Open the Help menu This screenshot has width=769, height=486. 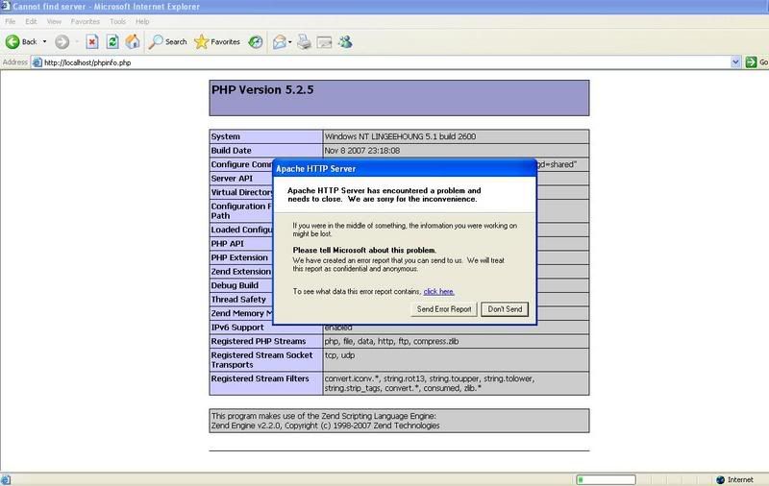142,20
